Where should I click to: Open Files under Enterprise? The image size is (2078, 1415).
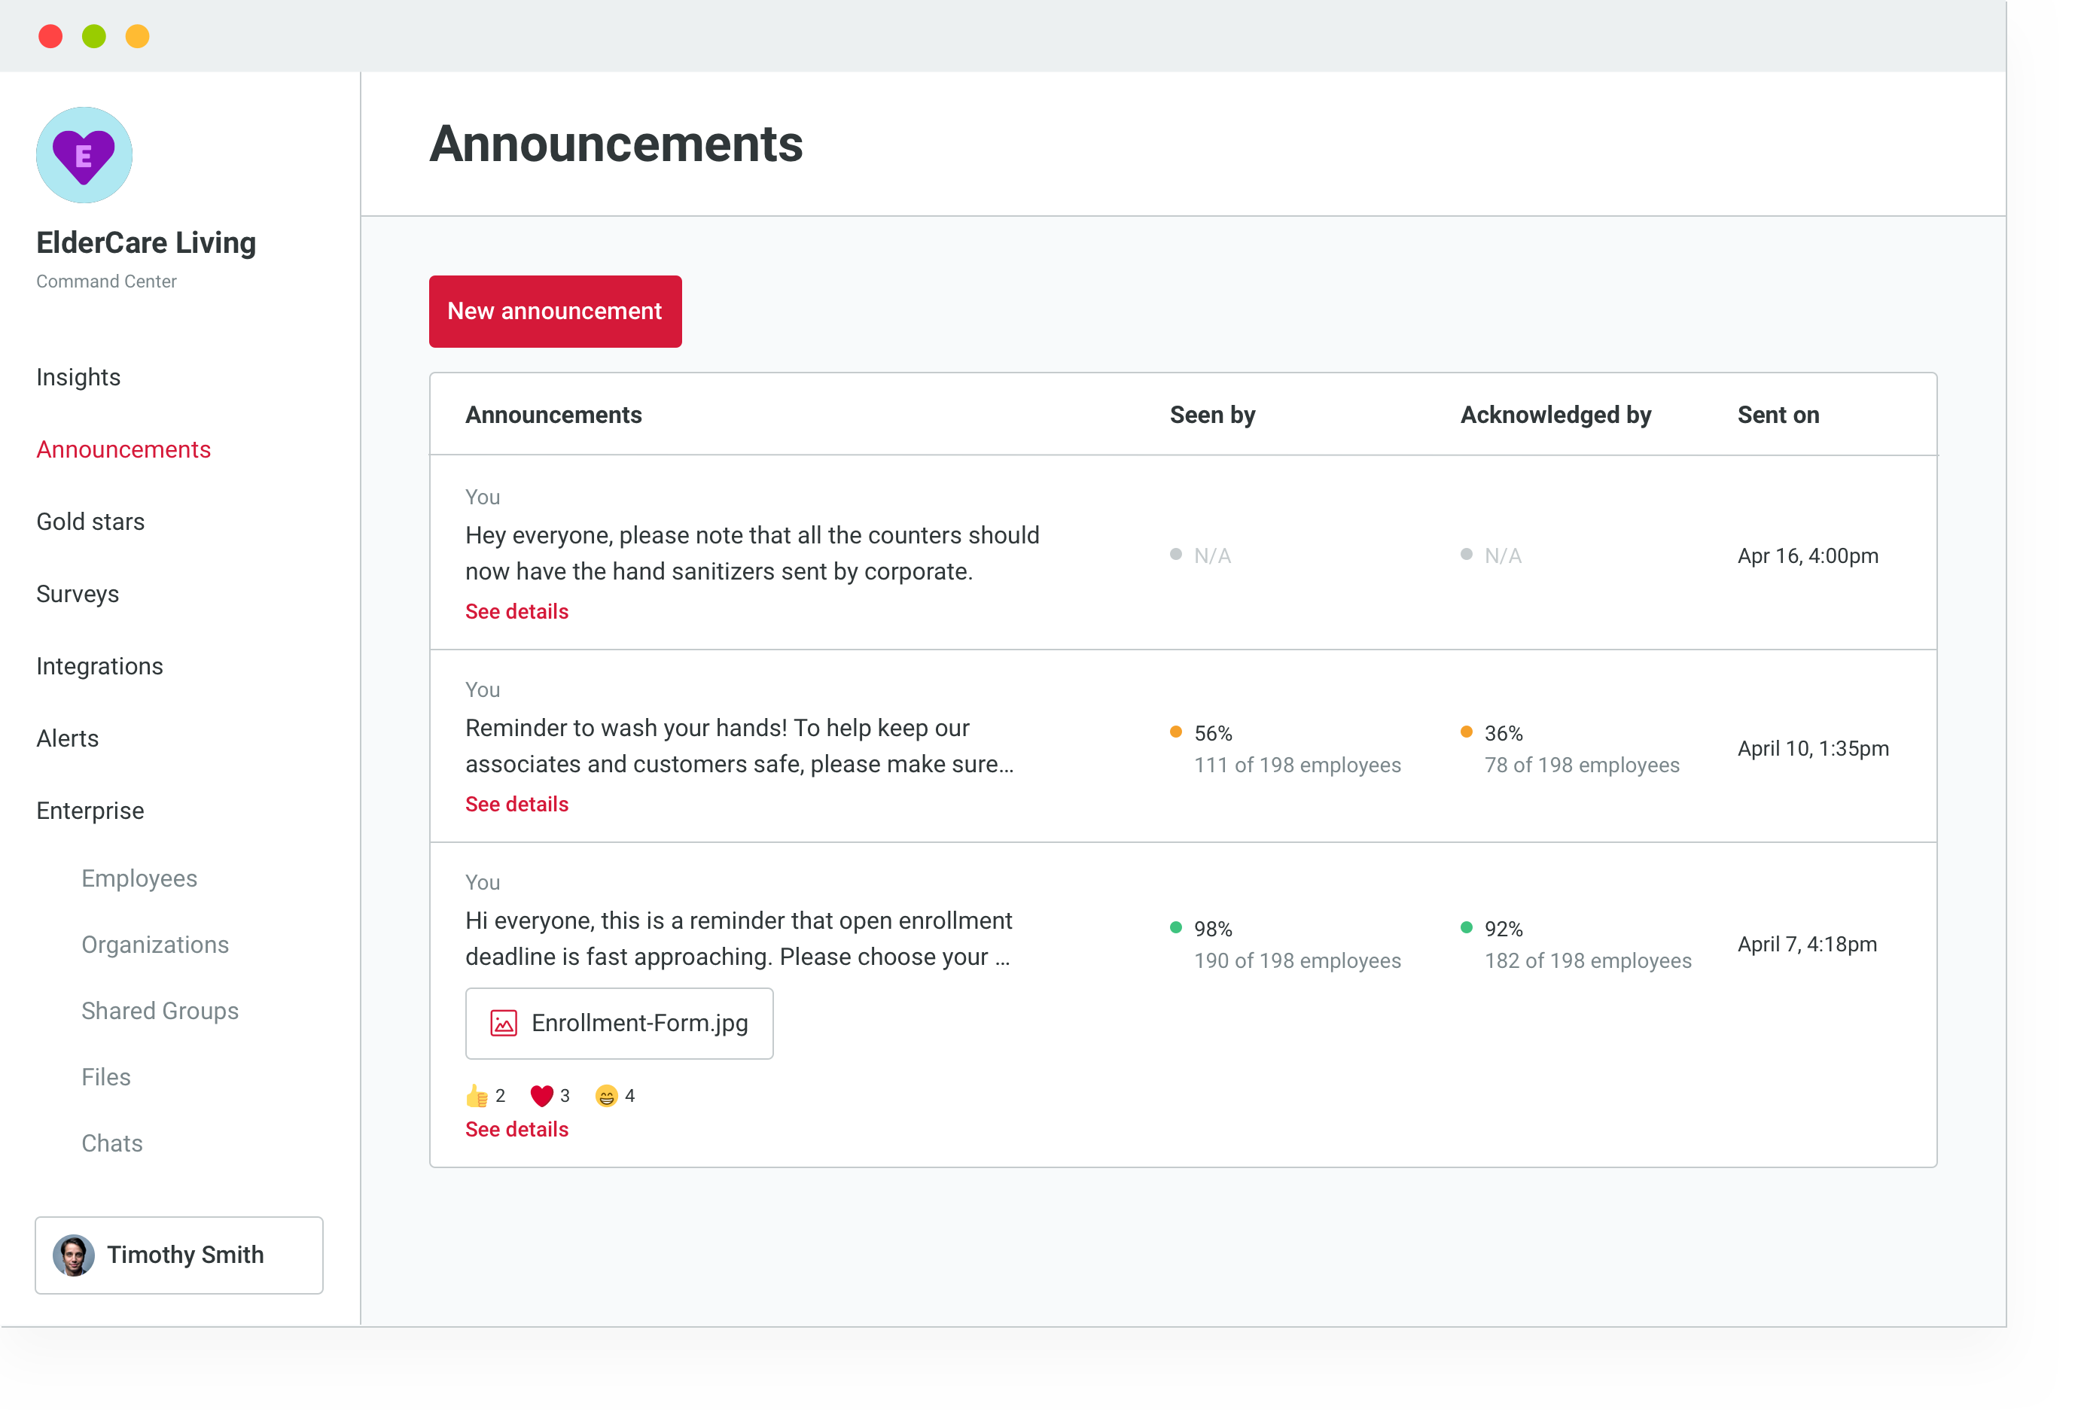pos(106,1077)
